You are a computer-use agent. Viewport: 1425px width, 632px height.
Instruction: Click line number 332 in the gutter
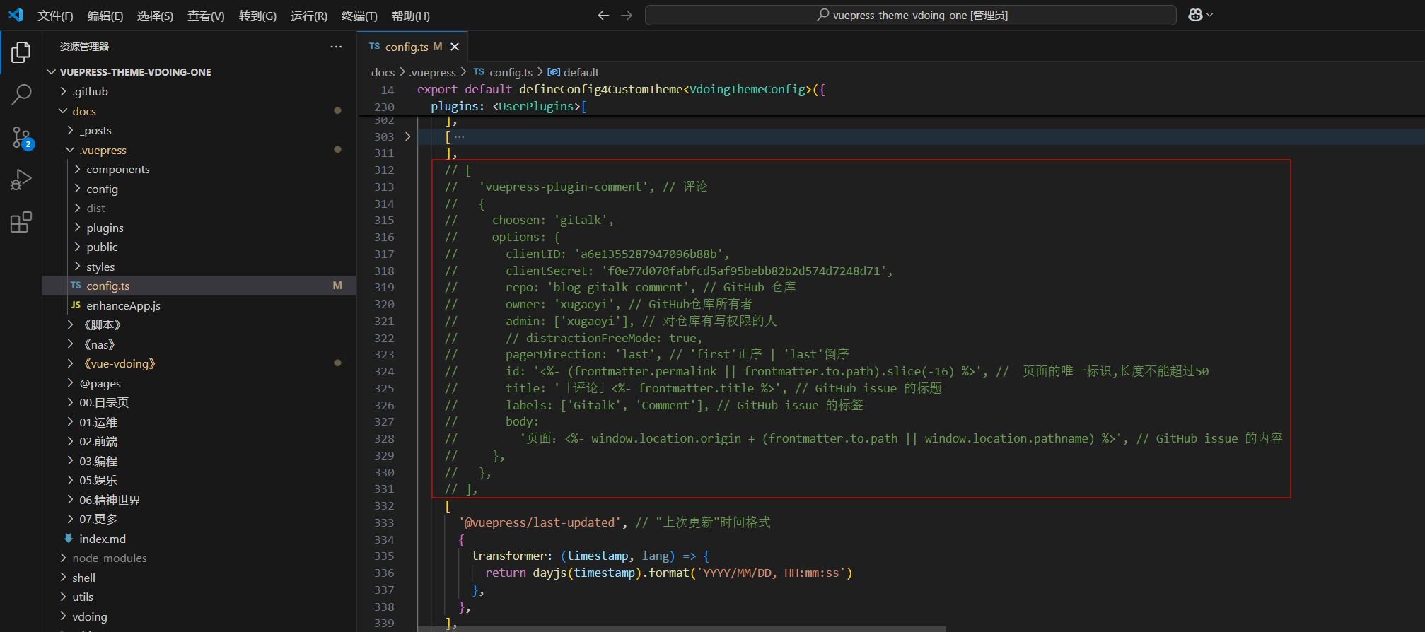pyautogui.click(x=384, y=506)
